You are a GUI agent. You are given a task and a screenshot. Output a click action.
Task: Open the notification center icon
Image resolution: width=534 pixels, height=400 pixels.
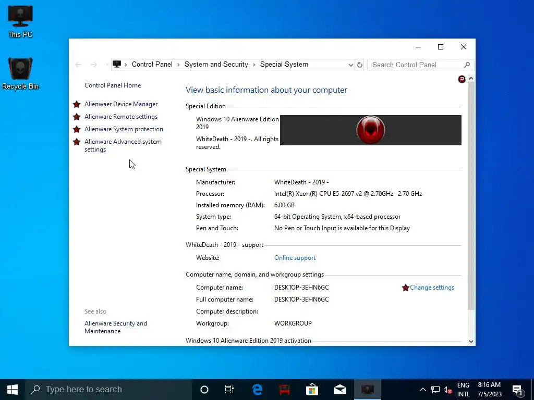point(518,390)
